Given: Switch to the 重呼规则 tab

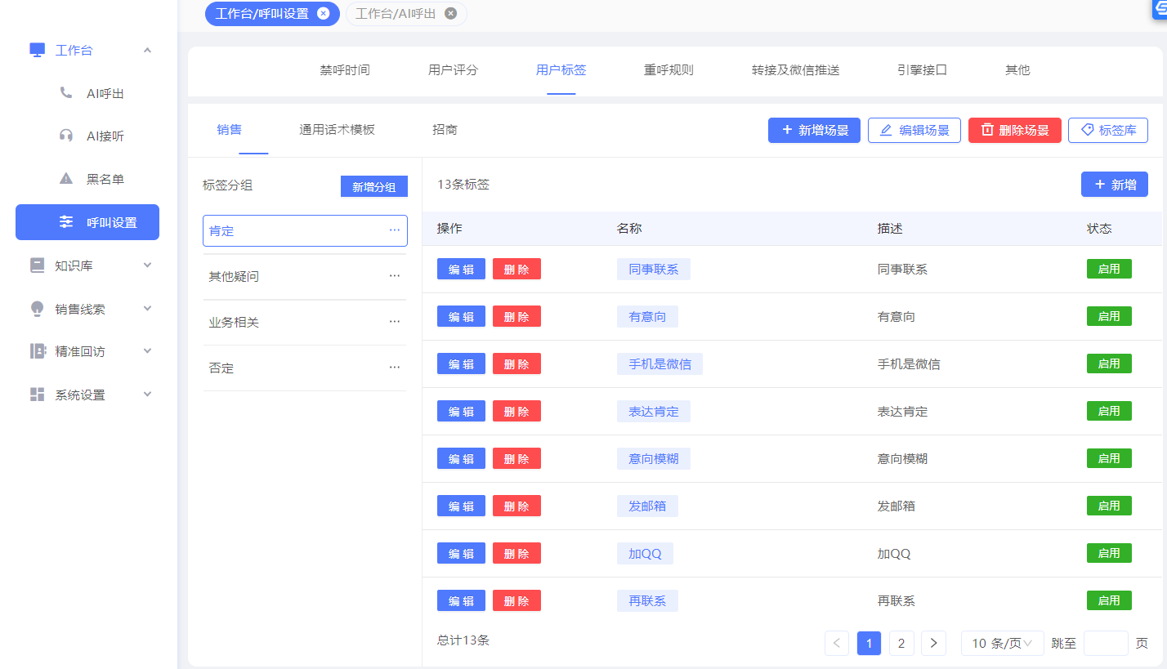Looking at the screenshot, I should [668, 70].
